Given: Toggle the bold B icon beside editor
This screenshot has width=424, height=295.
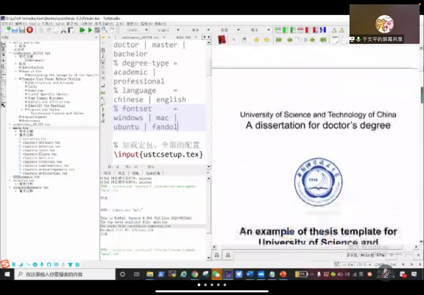Looking at the screenshot, I should [x=103, y=50].
